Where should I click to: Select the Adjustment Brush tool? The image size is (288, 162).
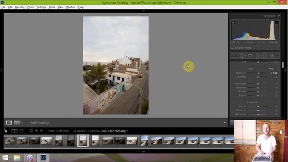tap(274, 56)
